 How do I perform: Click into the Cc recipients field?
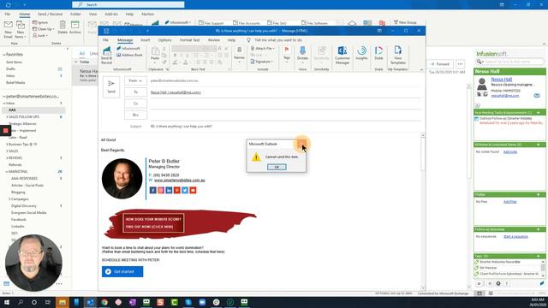(x=285, y=104)
